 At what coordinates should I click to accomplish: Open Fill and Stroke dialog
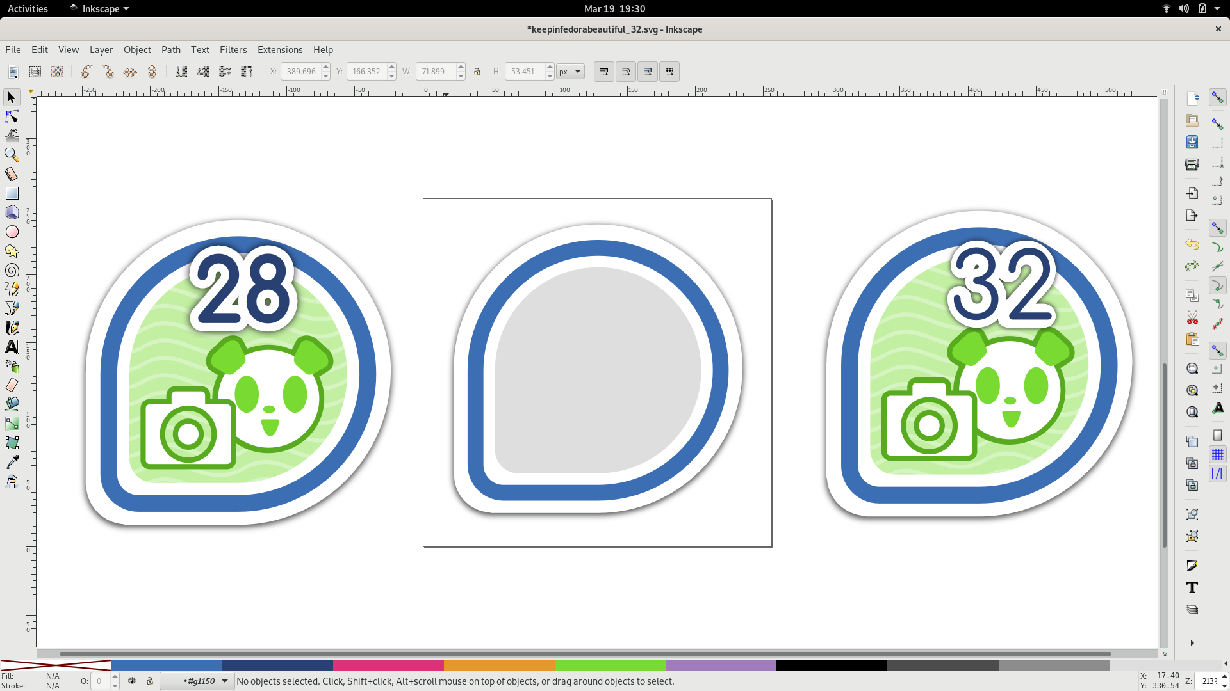1192,566
